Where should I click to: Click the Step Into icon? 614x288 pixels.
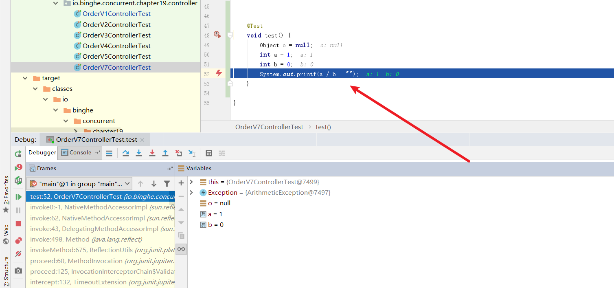pos(139,153)
